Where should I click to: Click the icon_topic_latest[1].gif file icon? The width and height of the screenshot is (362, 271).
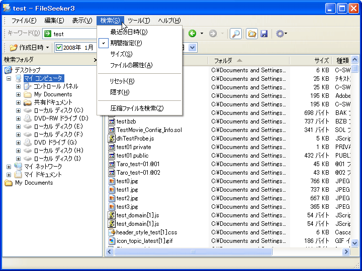(x=112, y=241)
